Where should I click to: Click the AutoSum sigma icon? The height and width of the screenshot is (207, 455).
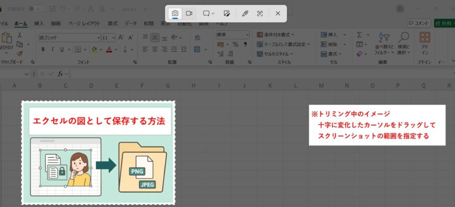[359, 35]
